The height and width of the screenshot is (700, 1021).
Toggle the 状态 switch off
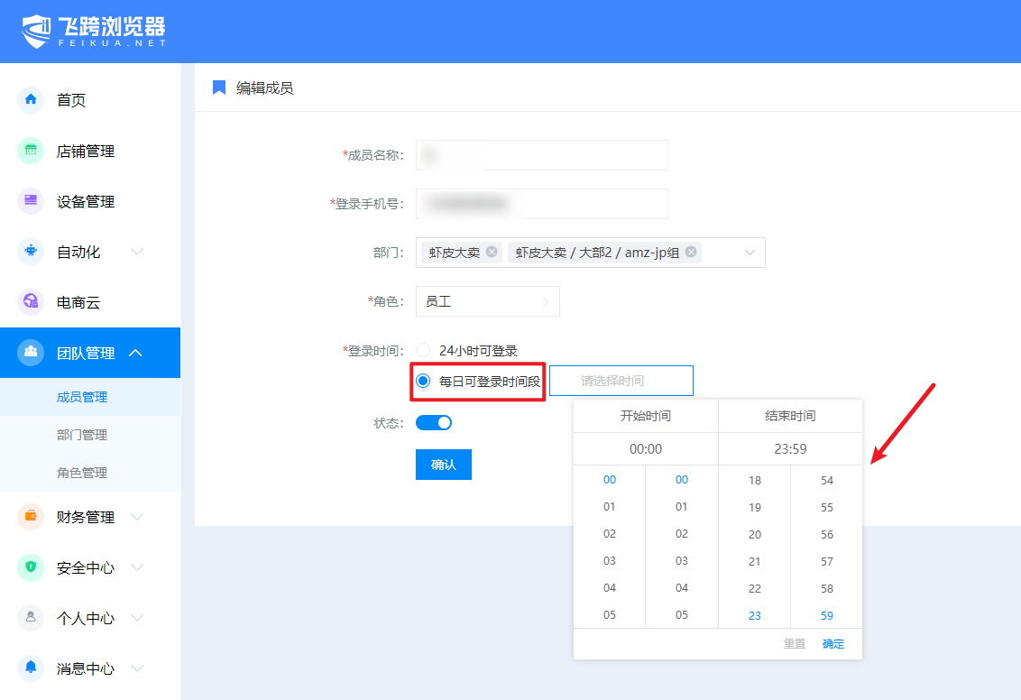[x=434, y=422]
